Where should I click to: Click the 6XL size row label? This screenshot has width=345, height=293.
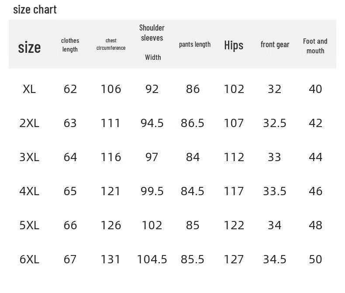[29, 259]
